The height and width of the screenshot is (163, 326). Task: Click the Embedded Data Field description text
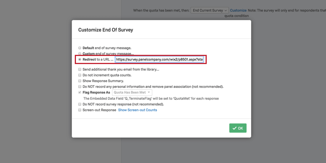pos(151,99)
